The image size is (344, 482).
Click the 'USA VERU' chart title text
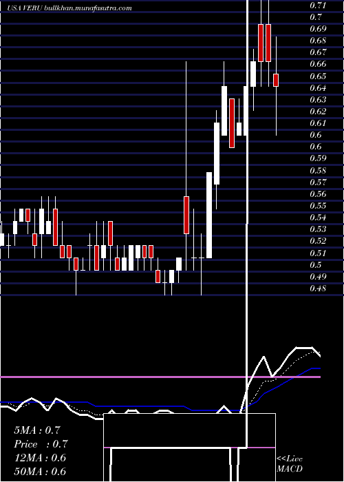[25, 8]
